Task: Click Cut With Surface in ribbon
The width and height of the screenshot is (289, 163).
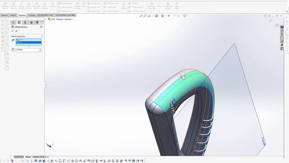Action: (137, 11)
